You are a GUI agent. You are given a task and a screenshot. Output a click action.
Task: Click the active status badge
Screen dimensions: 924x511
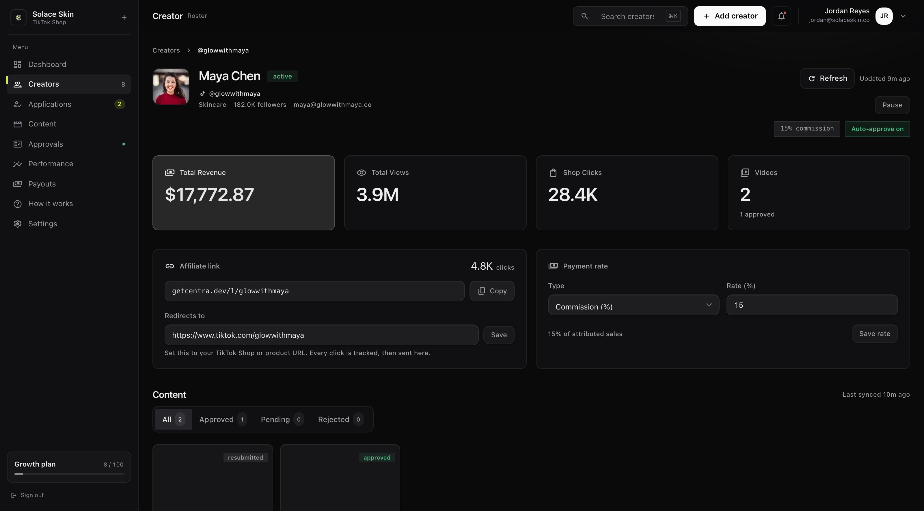[x=282, y=77]
